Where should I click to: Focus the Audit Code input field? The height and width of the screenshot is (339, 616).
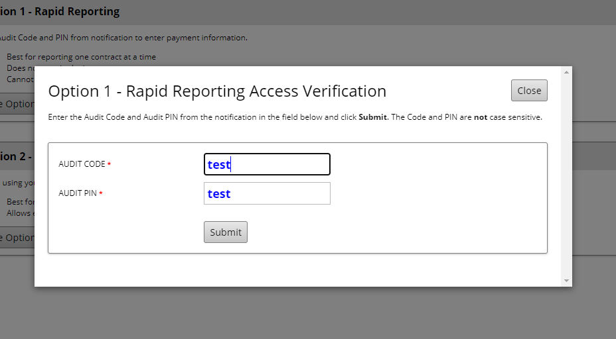coord(267,164)
